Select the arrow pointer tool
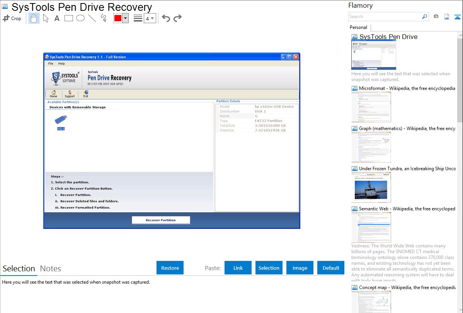This screenshot has height=313, width=463. coord(46,18)
